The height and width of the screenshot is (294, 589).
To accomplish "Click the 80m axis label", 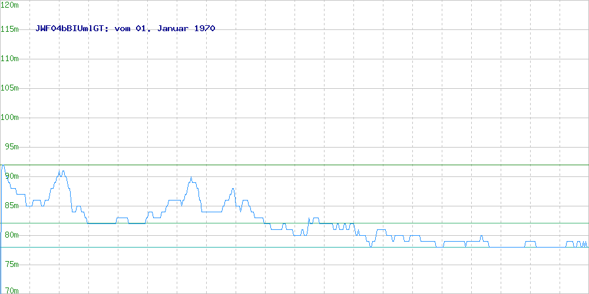I will point(12,235).
